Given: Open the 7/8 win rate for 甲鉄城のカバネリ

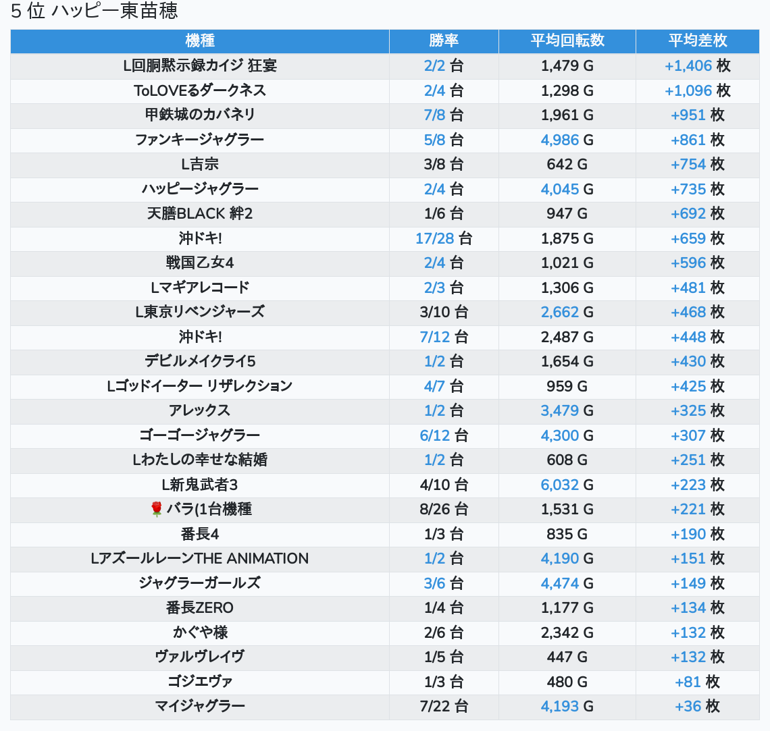Looking at the screenshot, I should [x=435, y=115].
